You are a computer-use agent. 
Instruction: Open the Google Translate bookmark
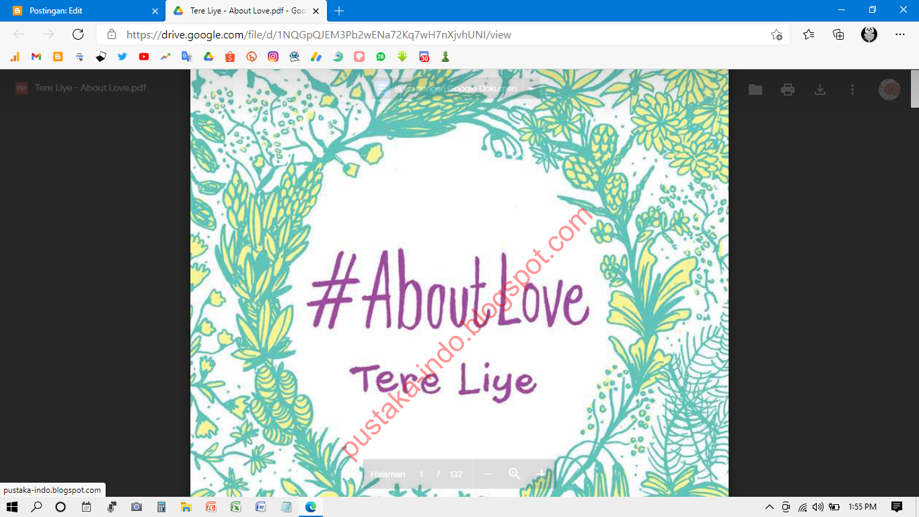[x=187, y=57]
